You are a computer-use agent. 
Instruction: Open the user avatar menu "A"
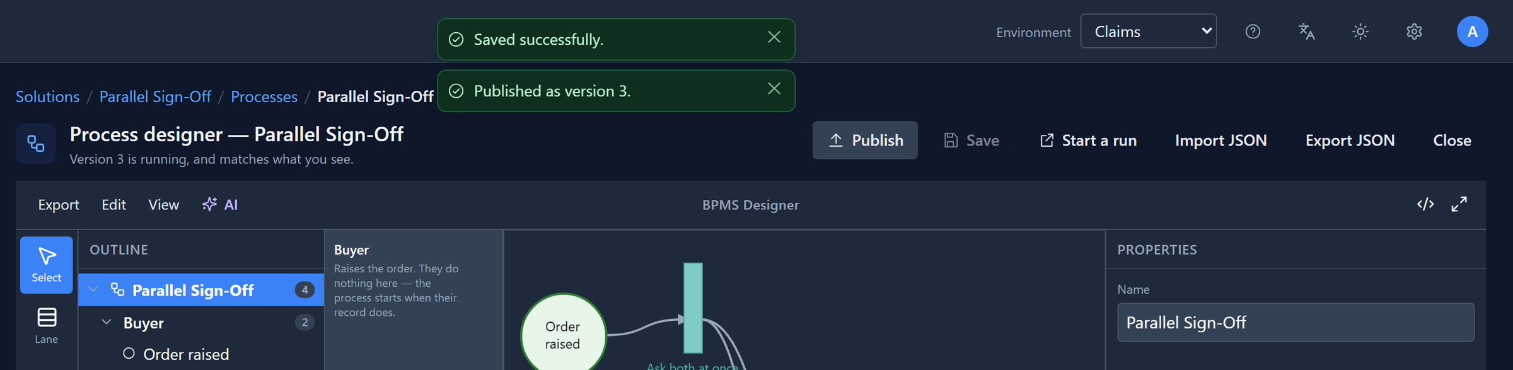[x=1472, y=32]
